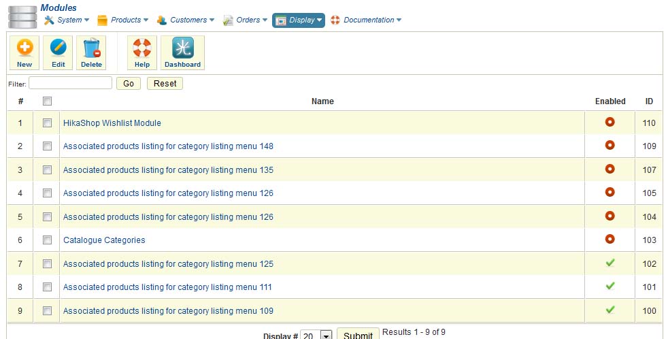Click the Results 1 - 9 of 9 text

point(414,332)
